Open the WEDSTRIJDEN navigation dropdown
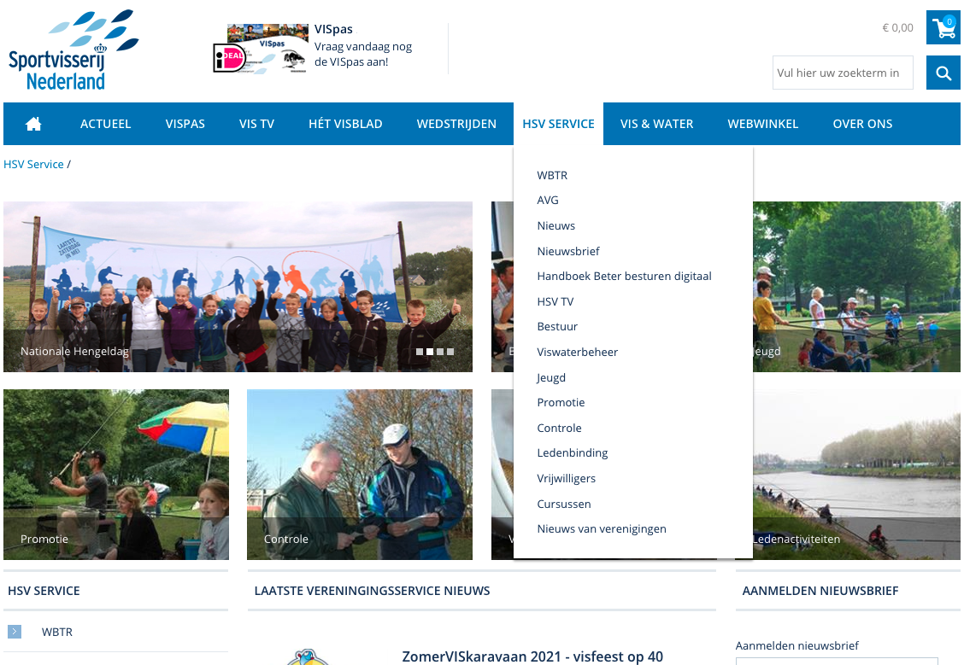This screenshot has height=665, width=964. click(456, 124)
